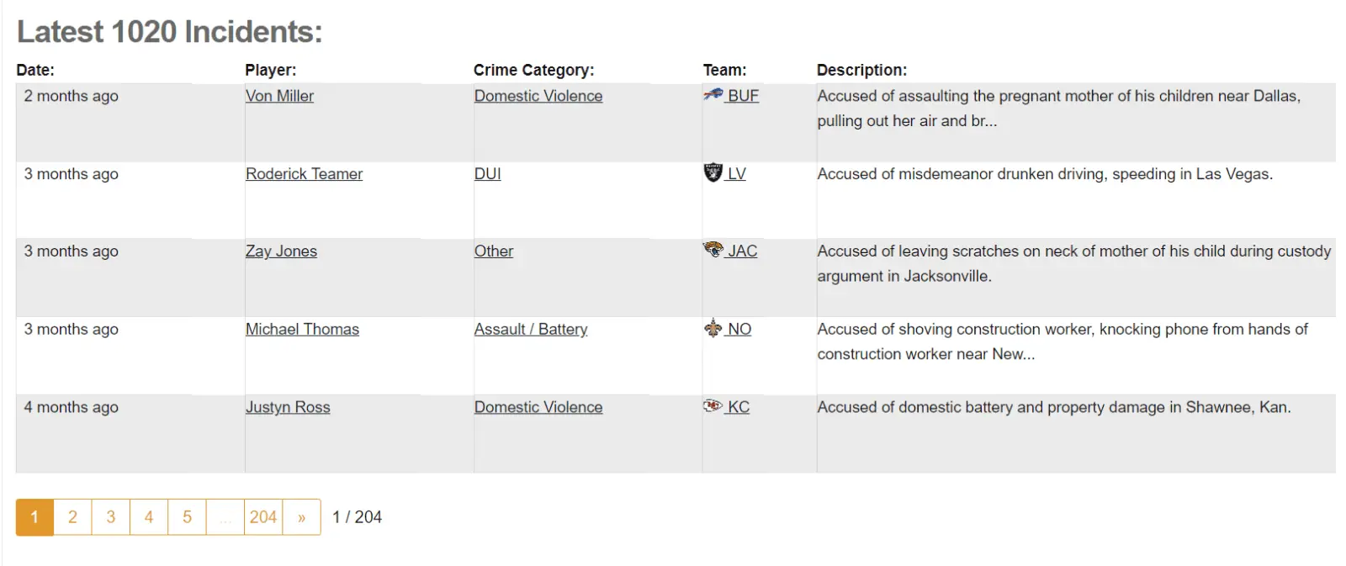
Task: Open Justyn Ross player link
Action: pos(288,407)
